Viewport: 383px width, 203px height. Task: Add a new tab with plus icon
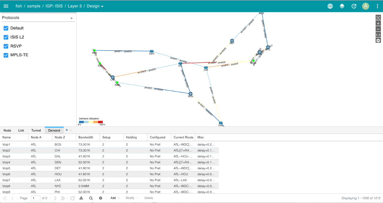[x=67, y=130]
